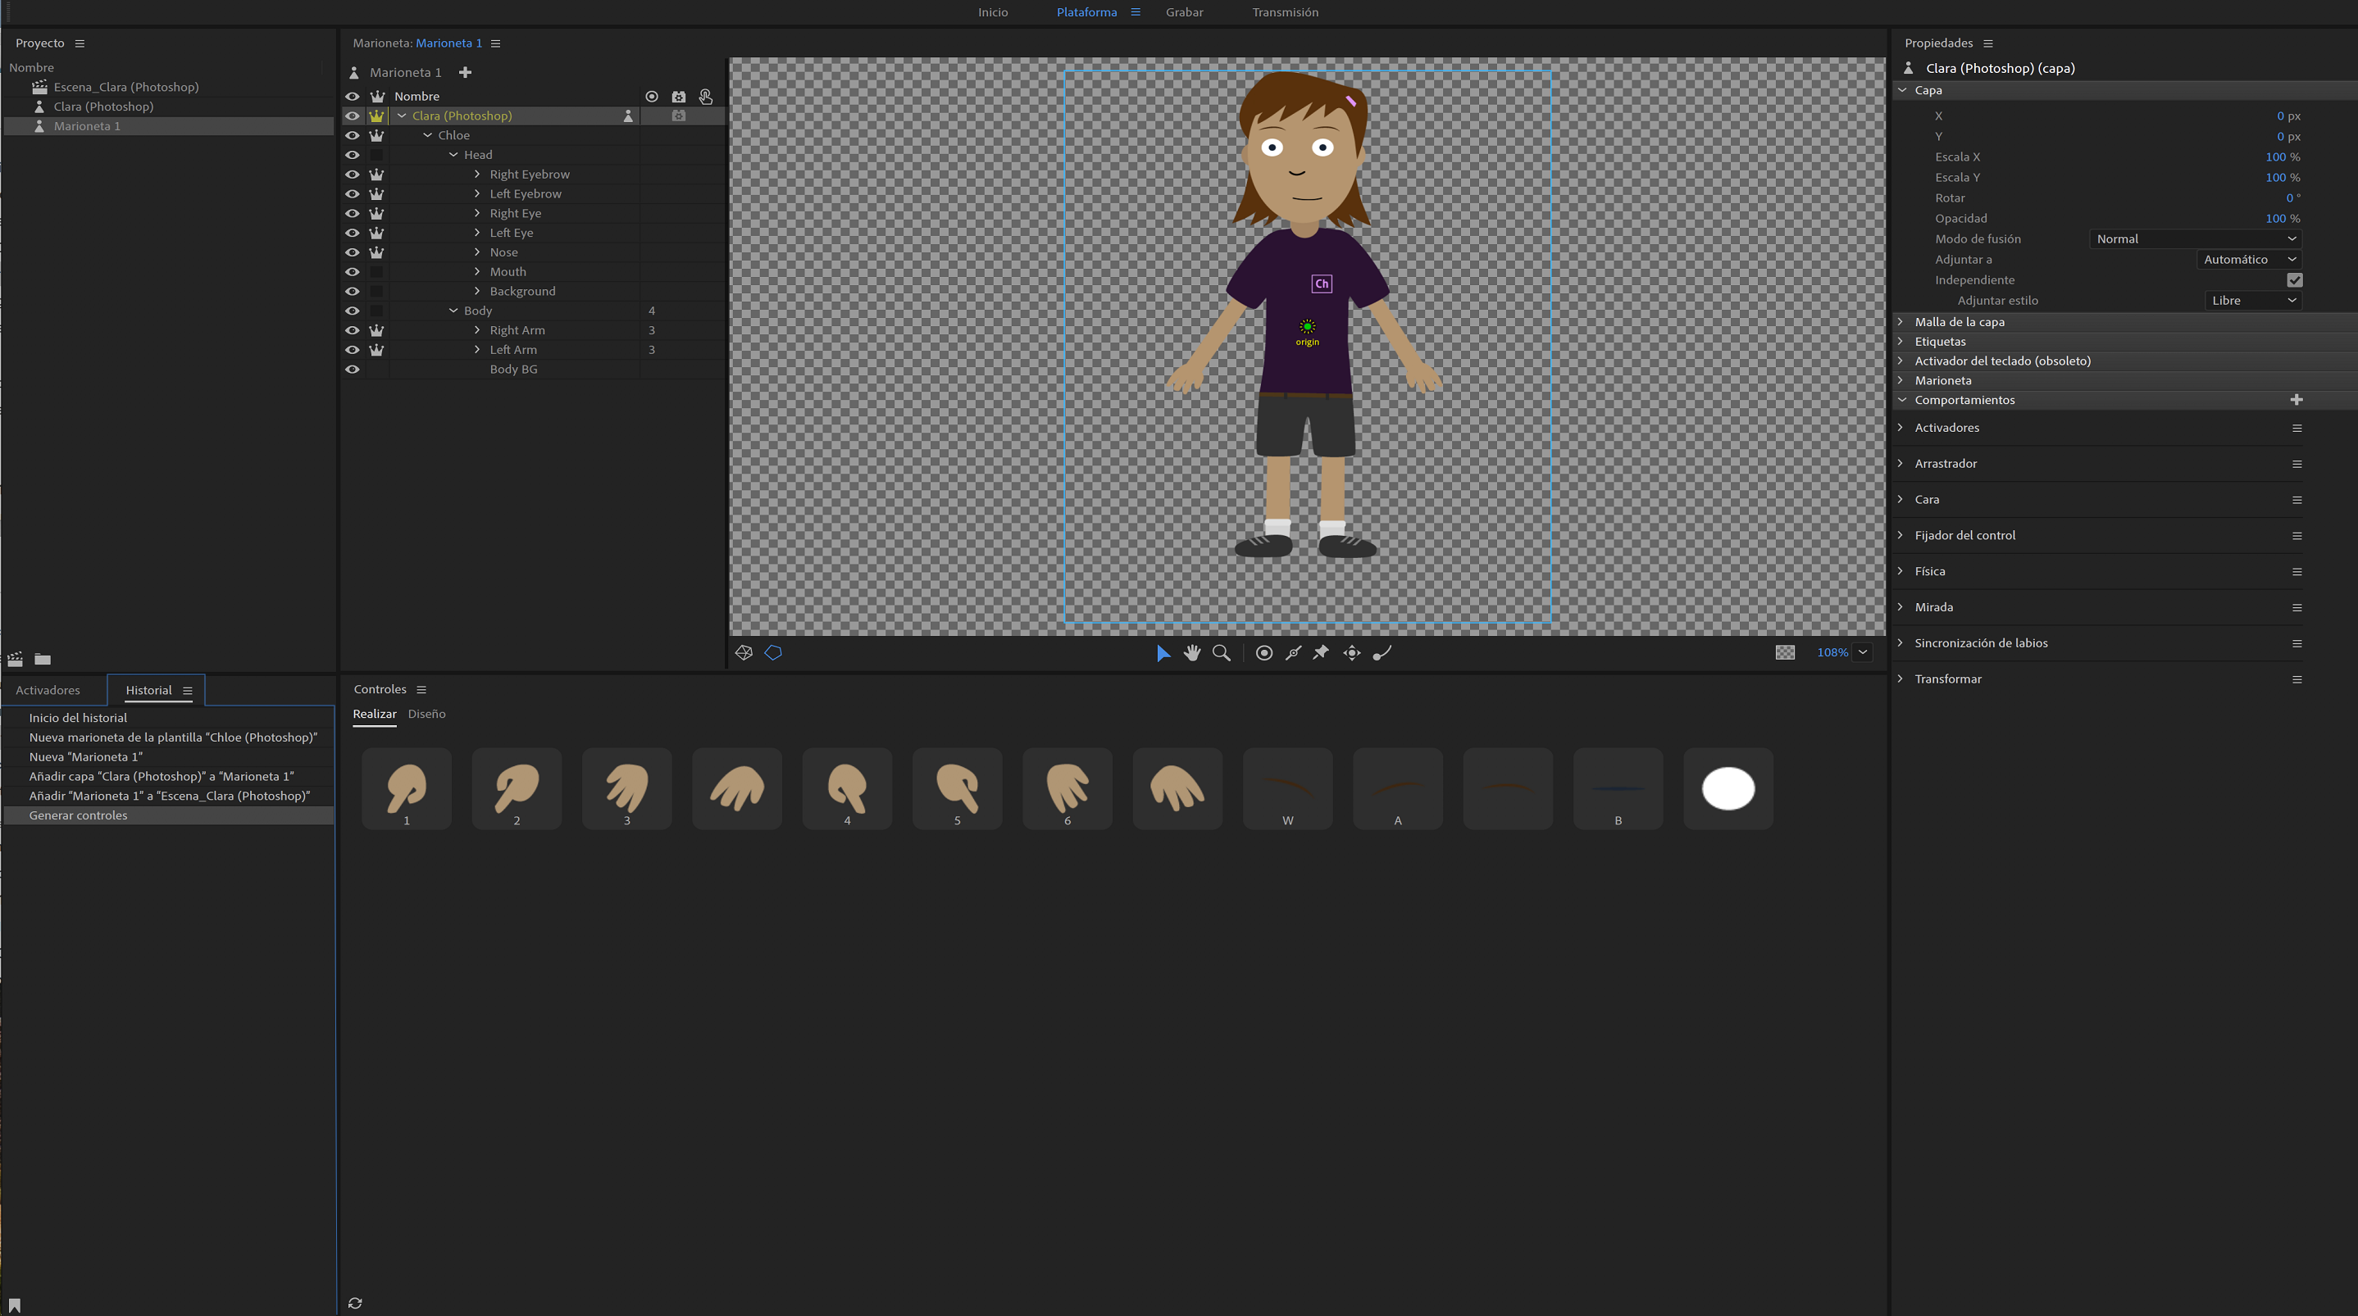Click the blue outline/mesh toggle icon
Viewport: 2358px width, 1316px height.
tap(773, 652)
